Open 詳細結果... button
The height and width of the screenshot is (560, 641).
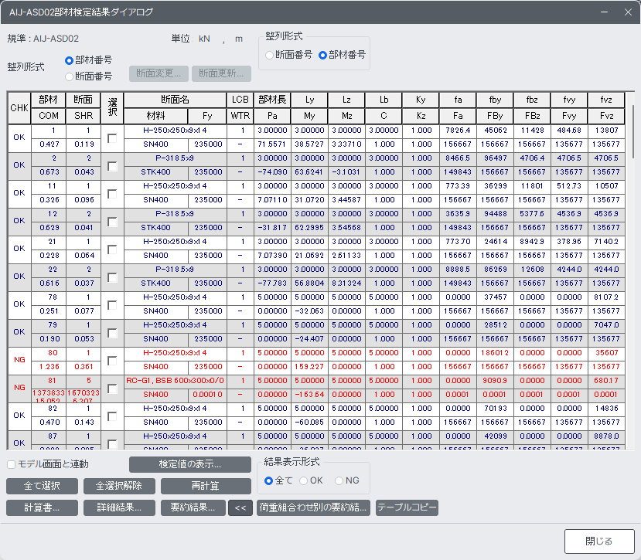119,507
